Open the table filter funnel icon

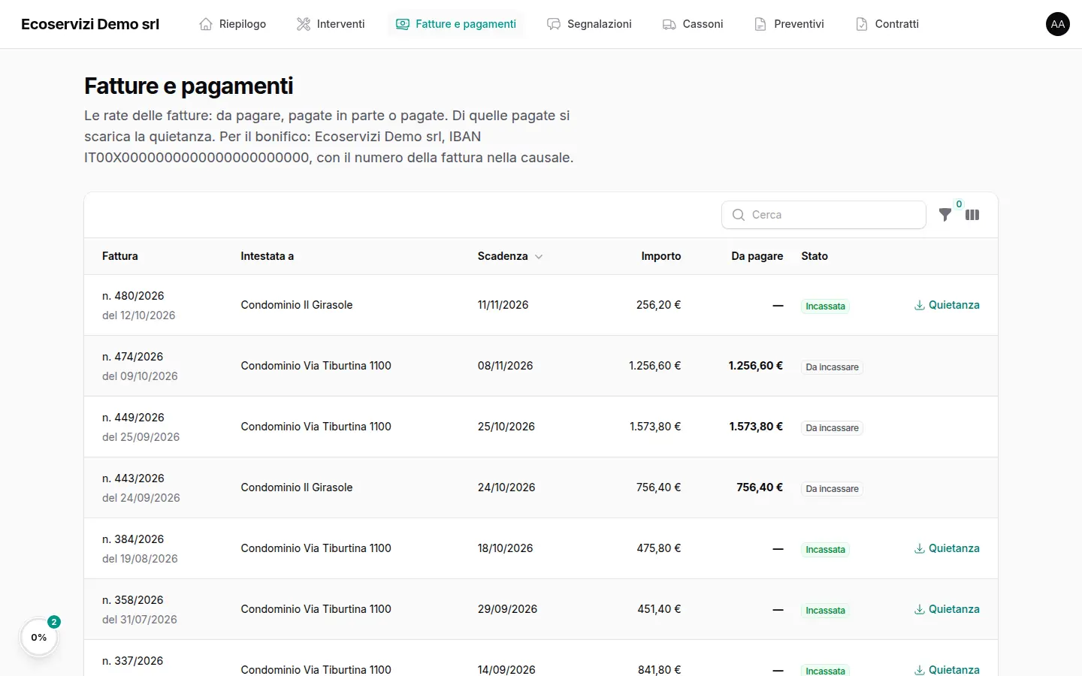[x=945, y=215]
